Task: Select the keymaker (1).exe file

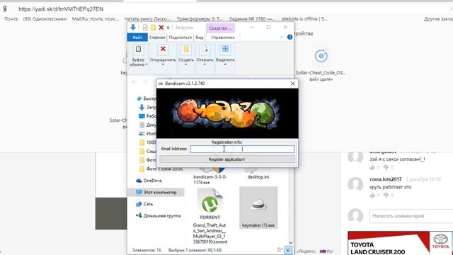Action: coord(258,208)
